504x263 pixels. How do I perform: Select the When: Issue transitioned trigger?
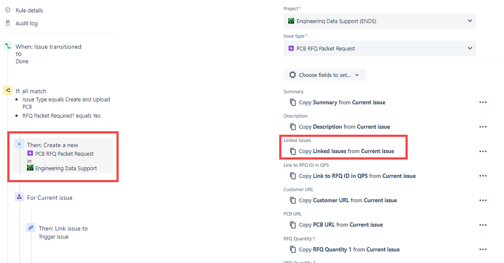48,47
